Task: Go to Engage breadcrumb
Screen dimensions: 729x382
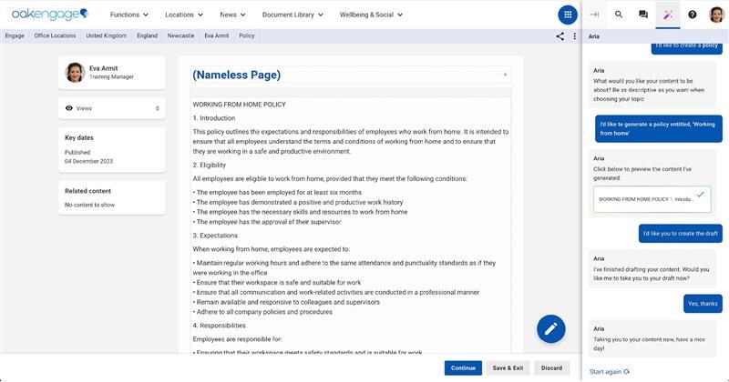Action: [x=15, y=35]
